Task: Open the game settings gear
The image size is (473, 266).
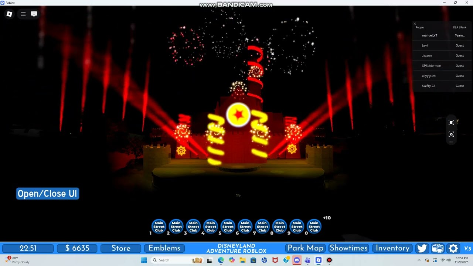Action: pos(453,248)
